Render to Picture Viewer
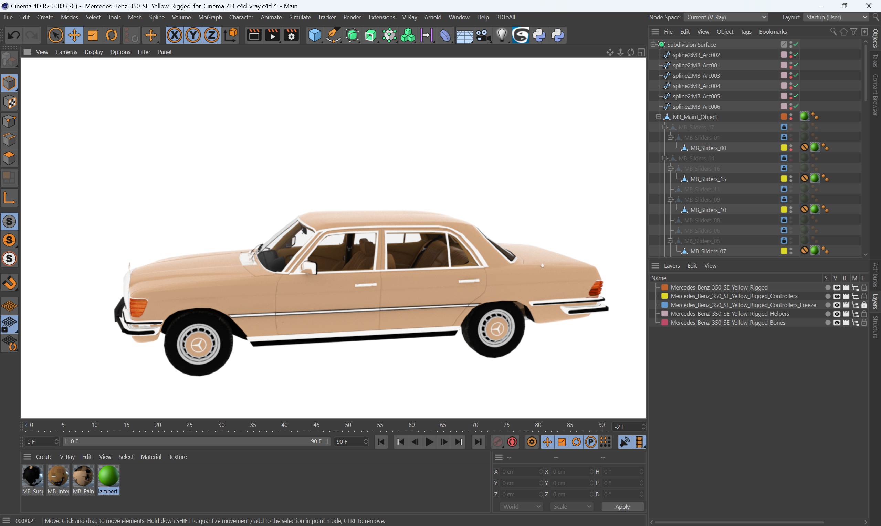881x526 pixels. click(273, 35)
